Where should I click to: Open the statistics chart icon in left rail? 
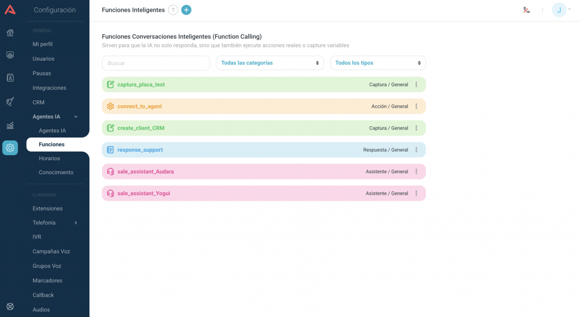click(10, 125)
